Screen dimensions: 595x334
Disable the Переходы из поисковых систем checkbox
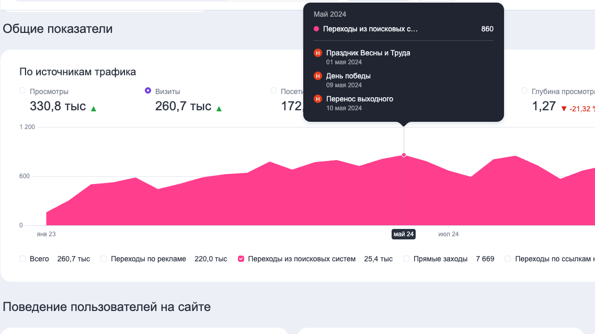click(241, 258)
